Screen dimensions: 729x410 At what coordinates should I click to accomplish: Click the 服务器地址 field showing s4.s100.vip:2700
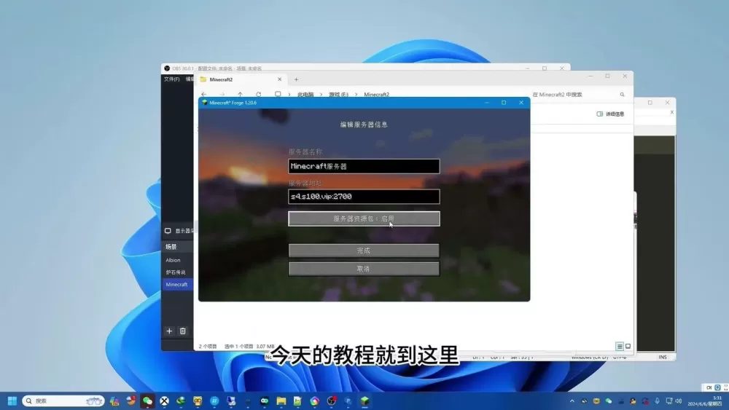(x=364, y=197)
